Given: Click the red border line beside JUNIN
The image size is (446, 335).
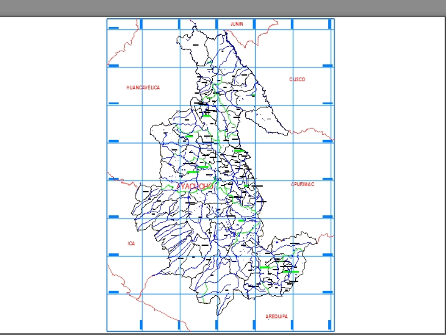Looking at the screenshot, I should [x=250, y=41].
